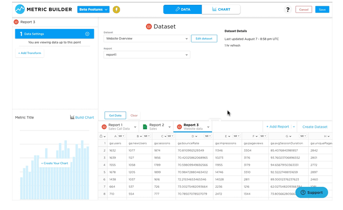Open the Support chat button
The height and width of the screenshot is (210, 343).
click(312, 193)
